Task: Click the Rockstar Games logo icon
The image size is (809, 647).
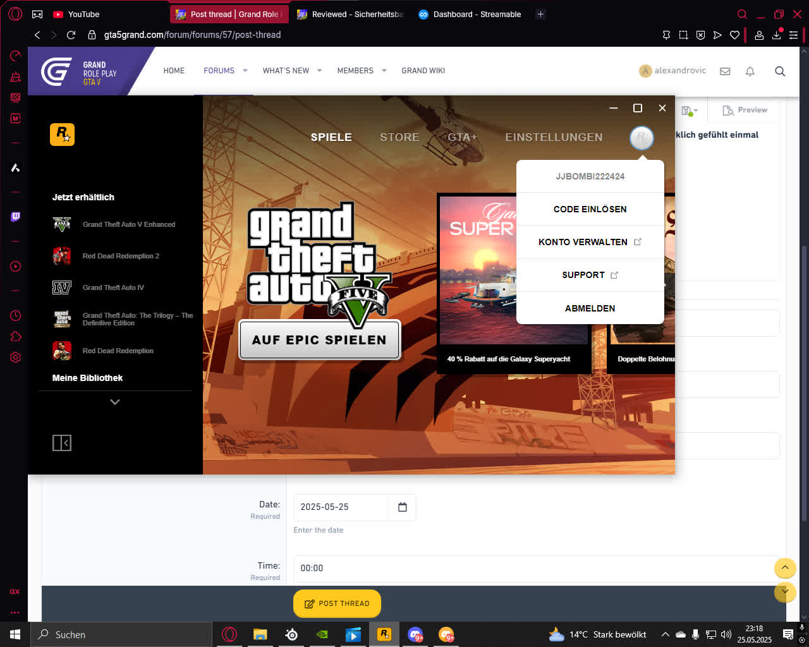Action: point(62,135)
